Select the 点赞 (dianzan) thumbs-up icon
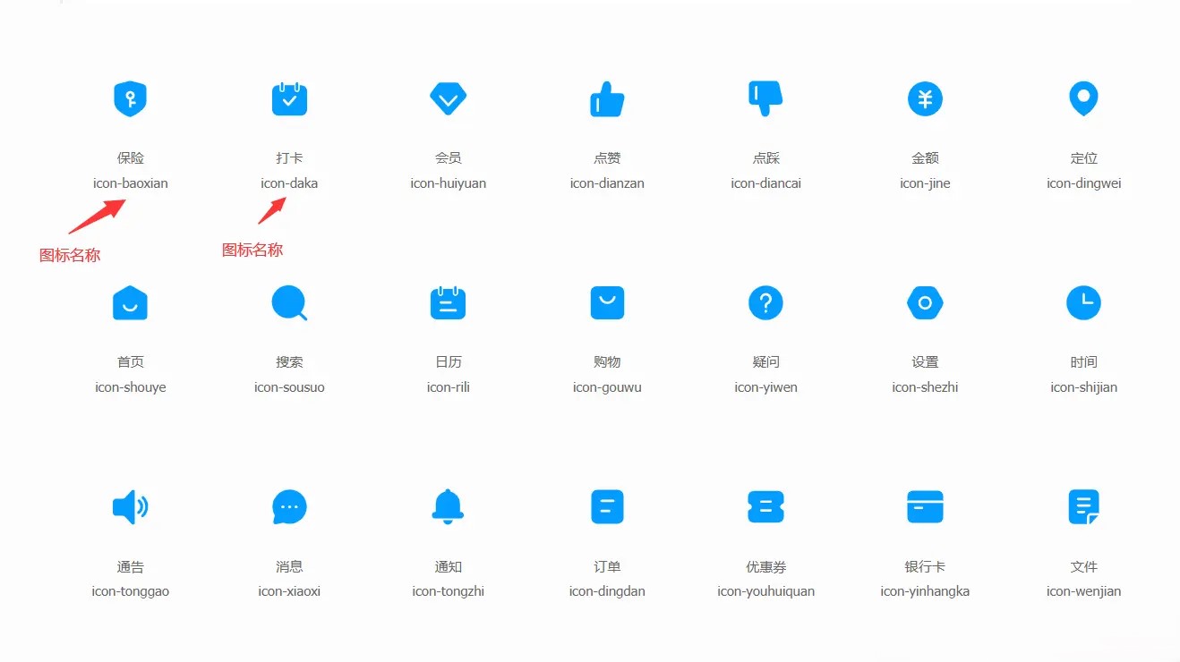 [x=607, y=98]
